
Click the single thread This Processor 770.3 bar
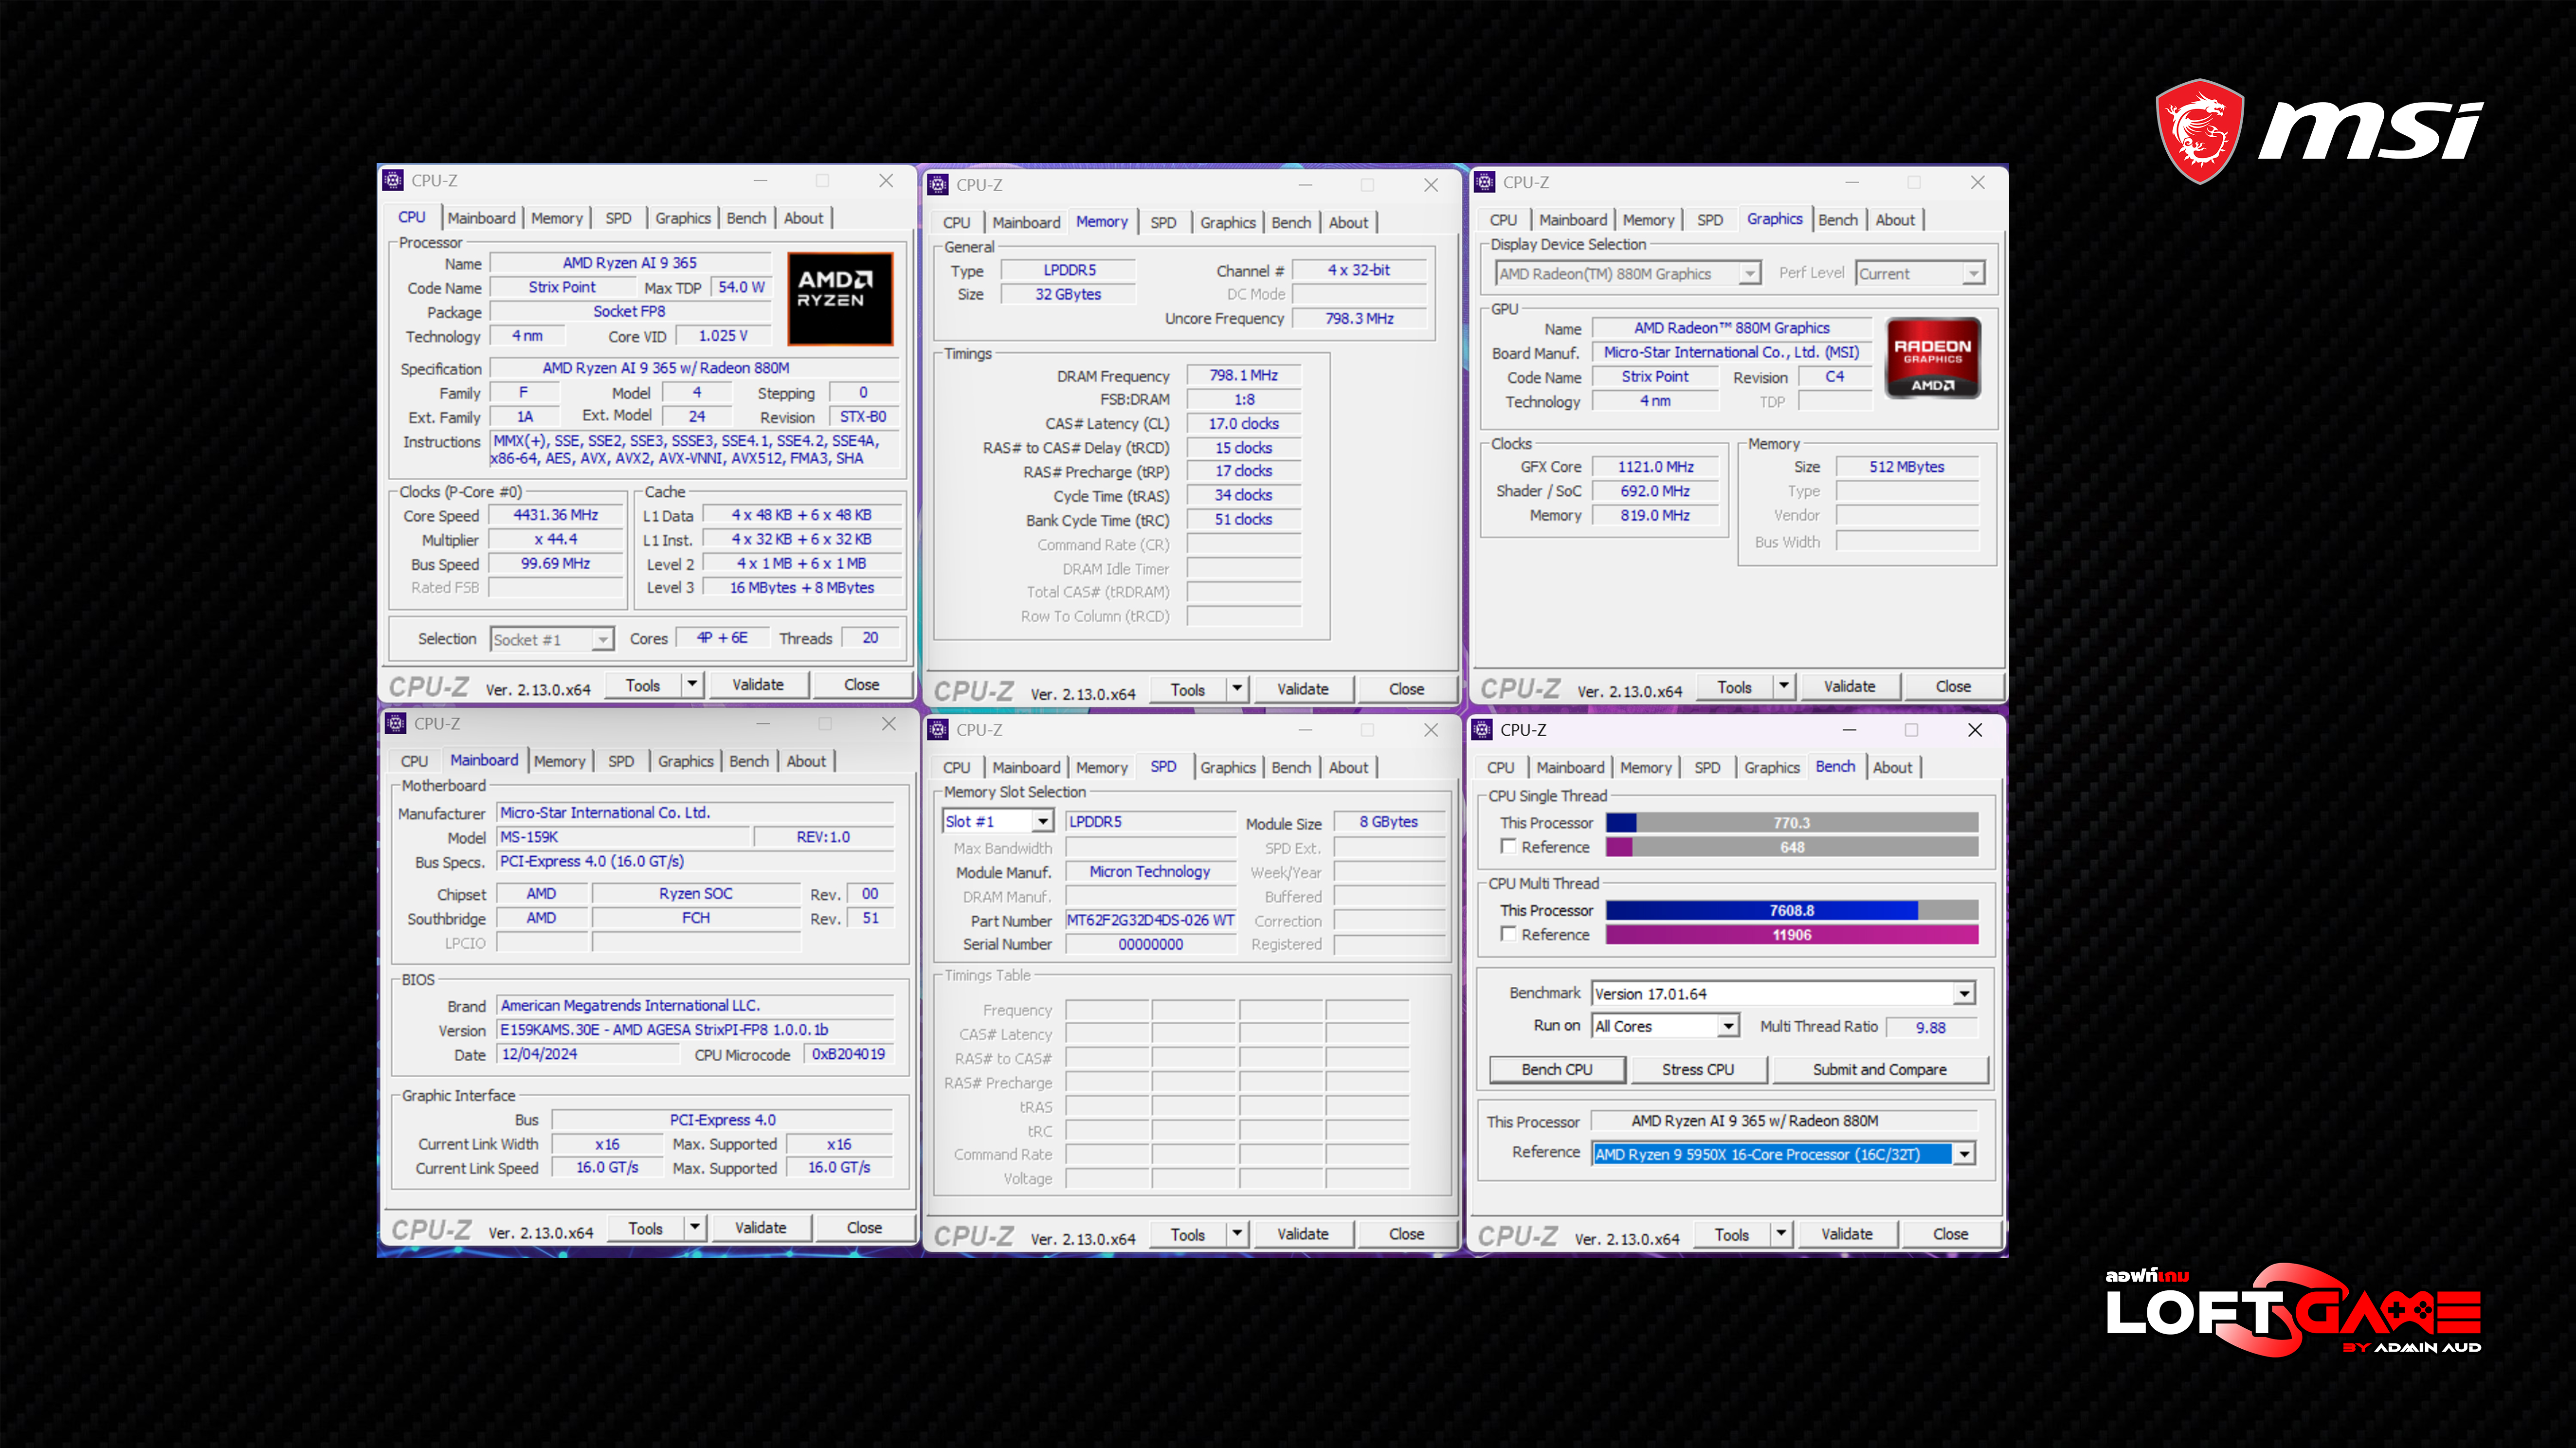pos(1792,823)
